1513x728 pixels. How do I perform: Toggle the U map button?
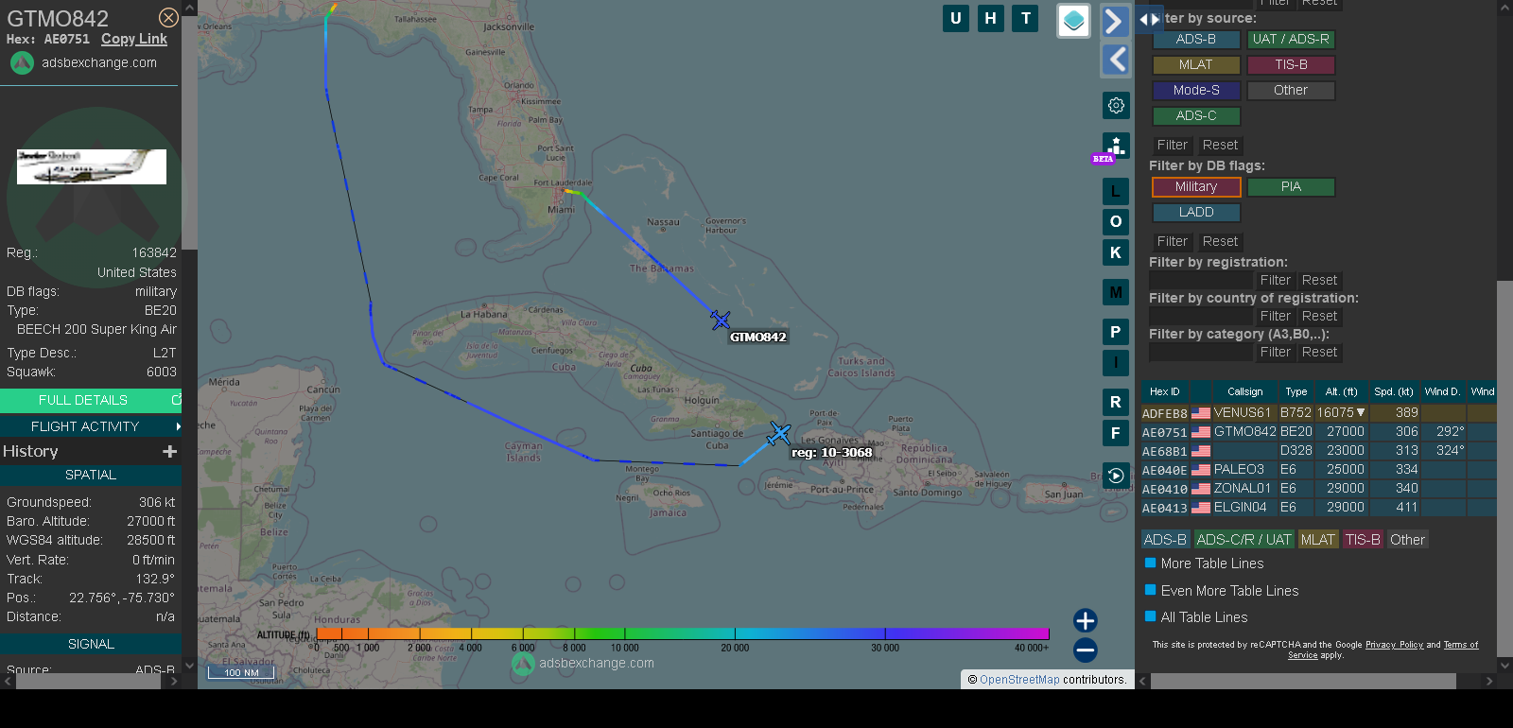click(956, 18)
